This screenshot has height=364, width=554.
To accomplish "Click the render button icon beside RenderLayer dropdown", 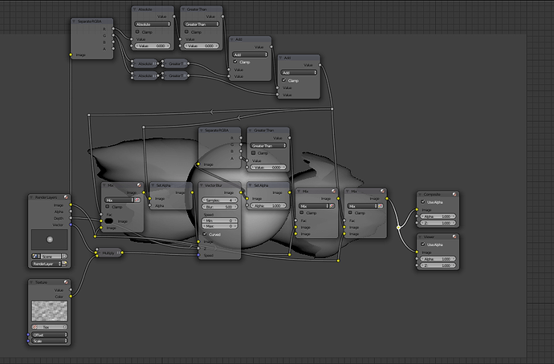I will pos(65,264).
